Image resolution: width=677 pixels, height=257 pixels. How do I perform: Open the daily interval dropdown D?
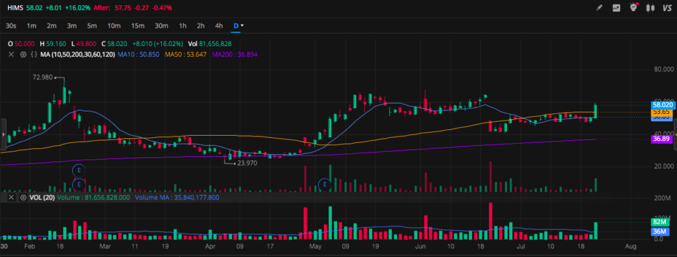238,26
